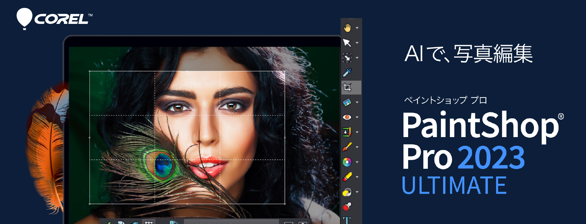Click the color wheel tool icon
586x224 pixels.
[347, 162]
